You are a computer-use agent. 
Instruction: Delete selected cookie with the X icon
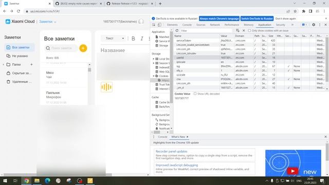pos(244,31)
